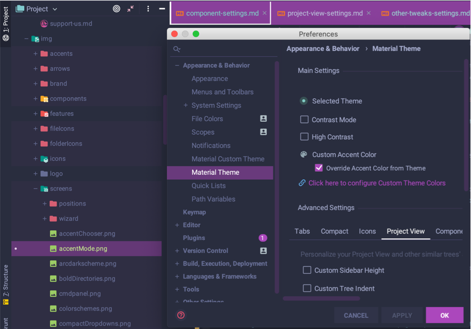The height and width of the screenshot is (329, 471).
Task: Close the component-settings.md tab
Action: click(x=265, y=13)
